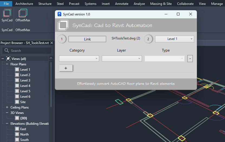The image size is (225, 142).
Task: Select Level 3 floor plan view icon
Action: point(17,80)
